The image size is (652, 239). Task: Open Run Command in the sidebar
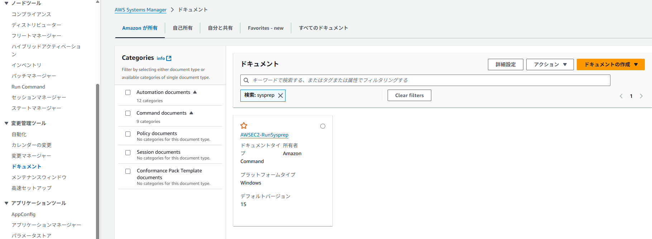click(x=28, y=87)
